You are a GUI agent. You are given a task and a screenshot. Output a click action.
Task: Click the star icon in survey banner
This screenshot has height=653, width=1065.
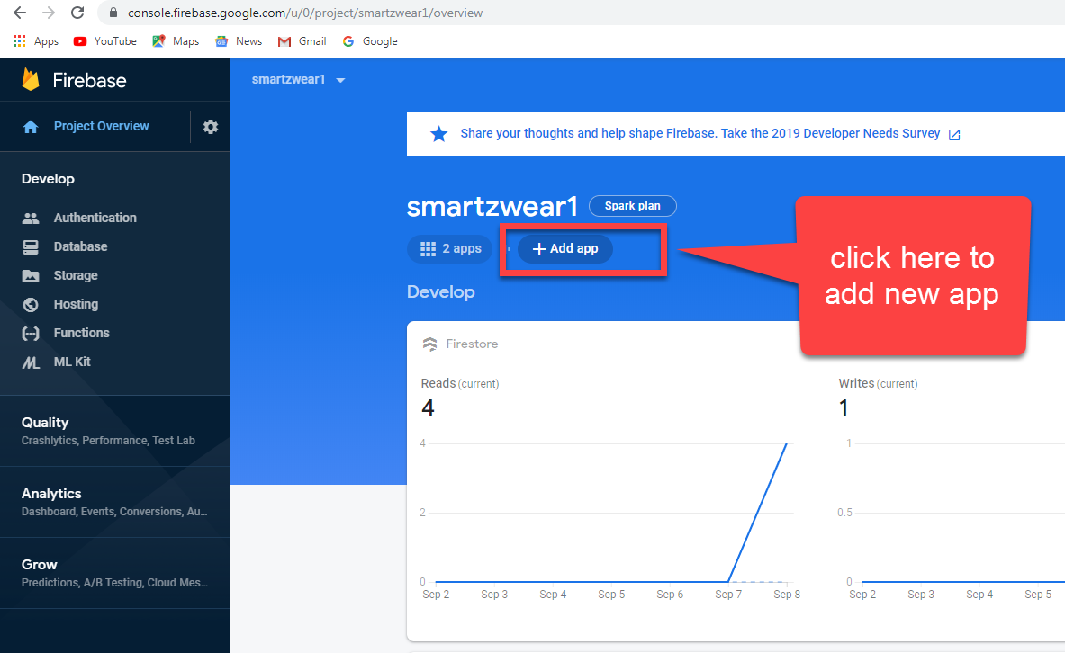point(438,134)
